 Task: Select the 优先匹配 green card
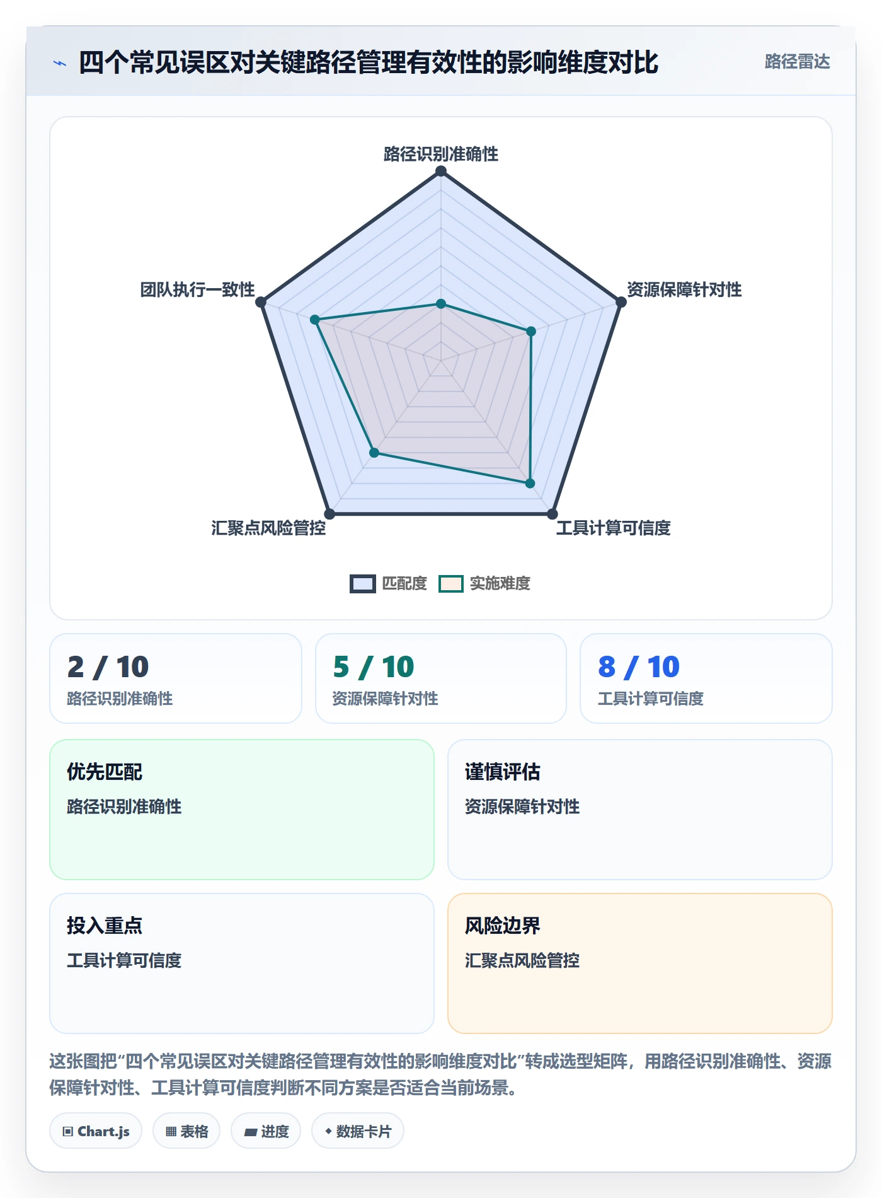(x=242, y=810)
